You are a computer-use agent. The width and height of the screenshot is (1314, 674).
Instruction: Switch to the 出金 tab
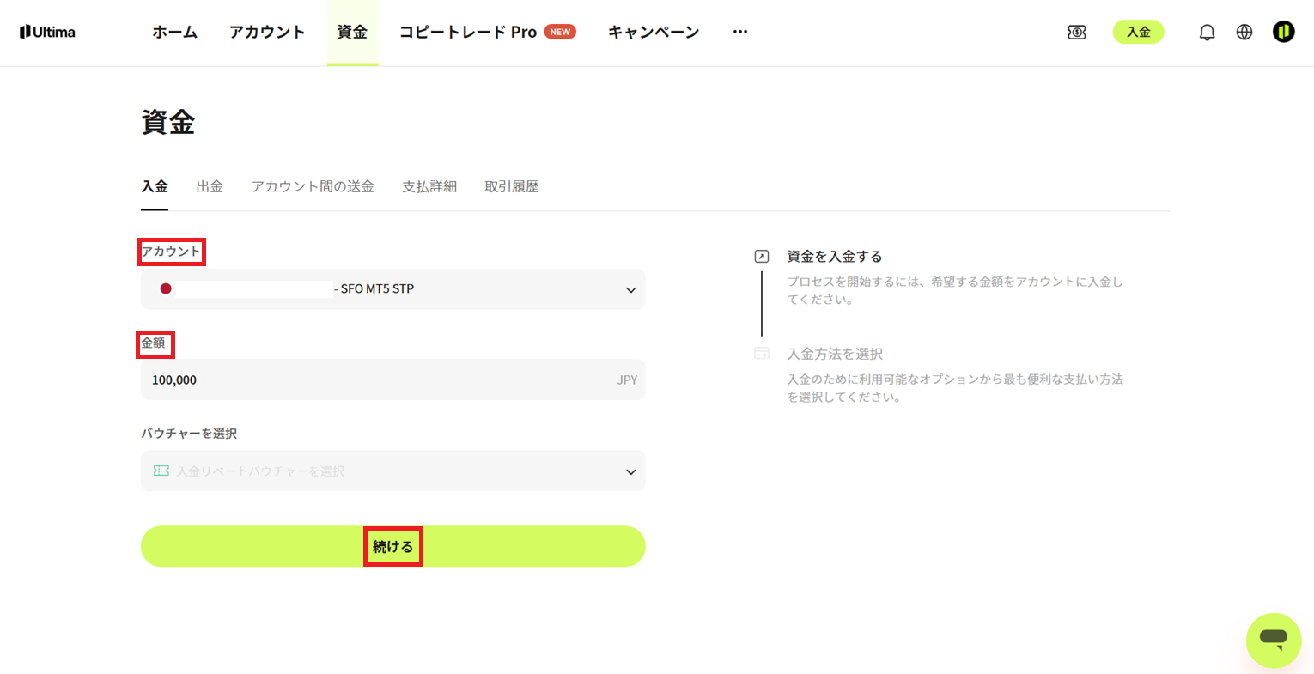[x=210, y=186]
